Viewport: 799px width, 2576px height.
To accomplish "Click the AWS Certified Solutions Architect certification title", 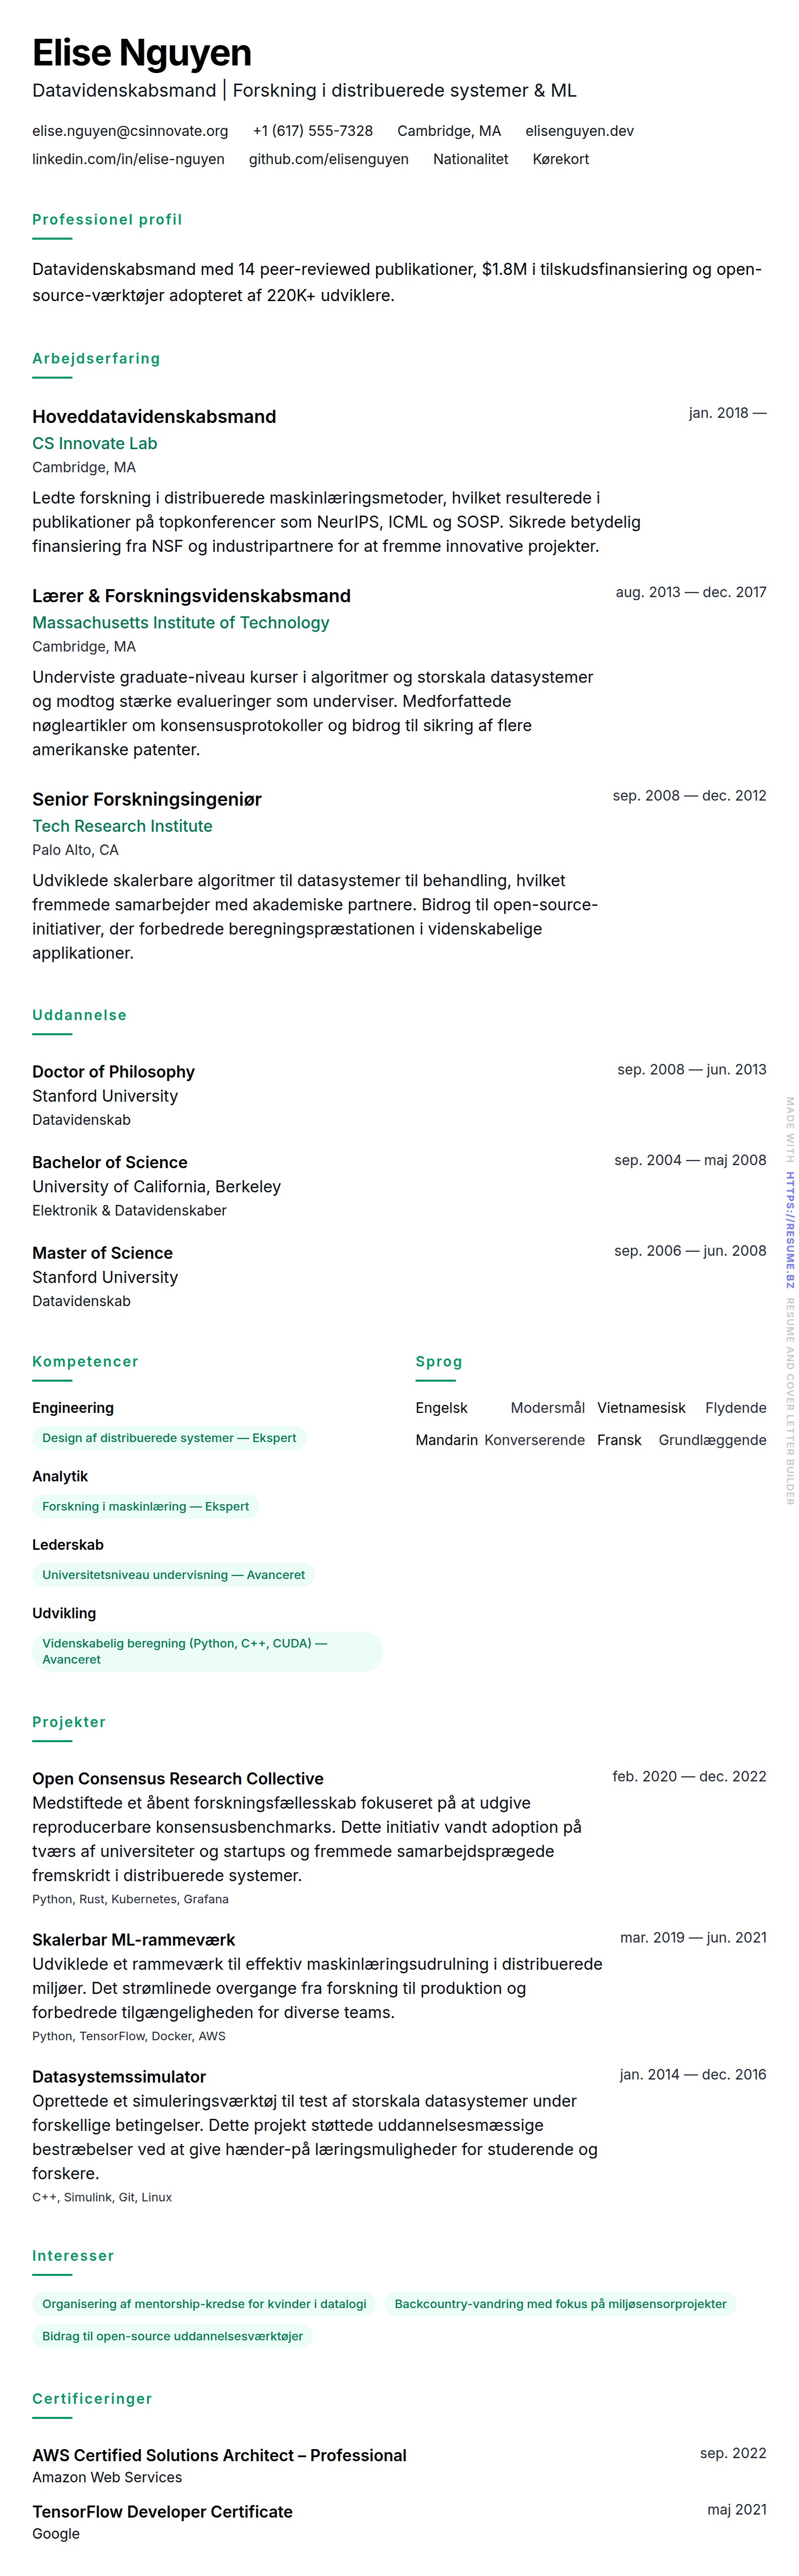I will tap(219, 2455).
